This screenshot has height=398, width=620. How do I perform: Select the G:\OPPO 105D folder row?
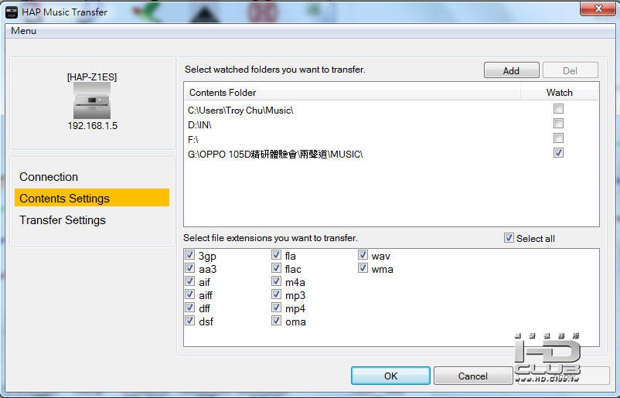point(391,154)
